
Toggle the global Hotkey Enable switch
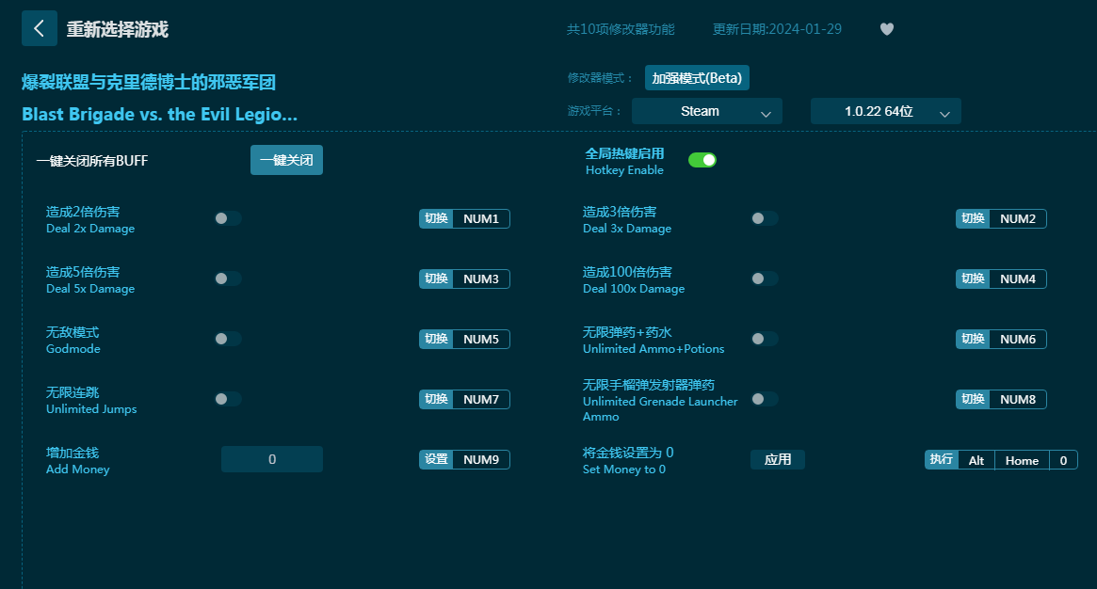tap(702, 160)
